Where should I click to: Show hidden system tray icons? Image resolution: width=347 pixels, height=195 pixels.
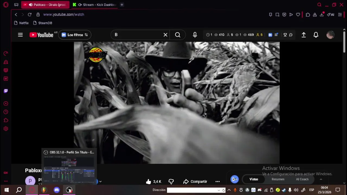click(x=229, y=190)
